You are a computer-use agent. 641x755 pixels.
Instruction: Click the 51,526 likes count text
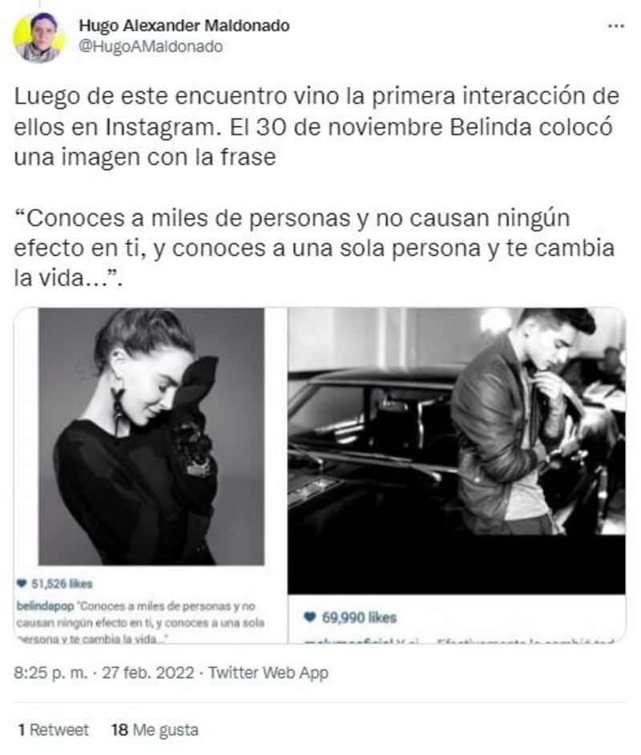tap(62, 583)
